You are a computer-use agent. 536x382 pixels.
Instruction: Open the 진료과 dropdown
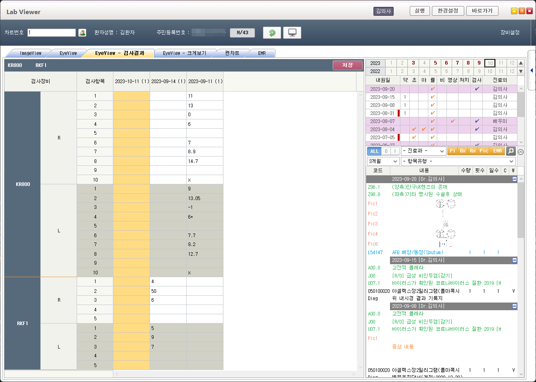423,151
